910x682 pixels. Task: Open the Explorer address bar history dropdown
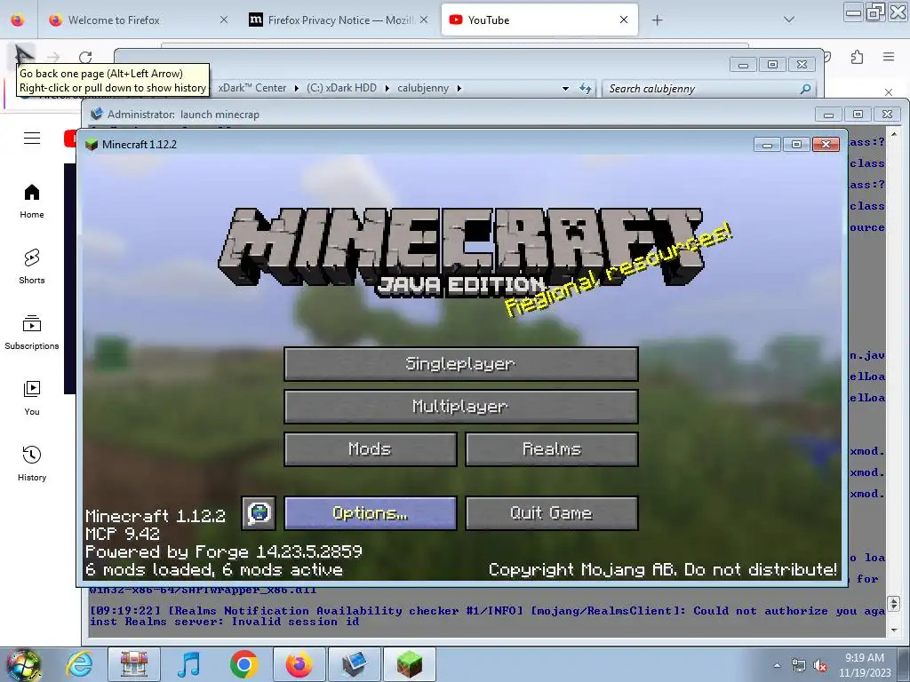565,89
